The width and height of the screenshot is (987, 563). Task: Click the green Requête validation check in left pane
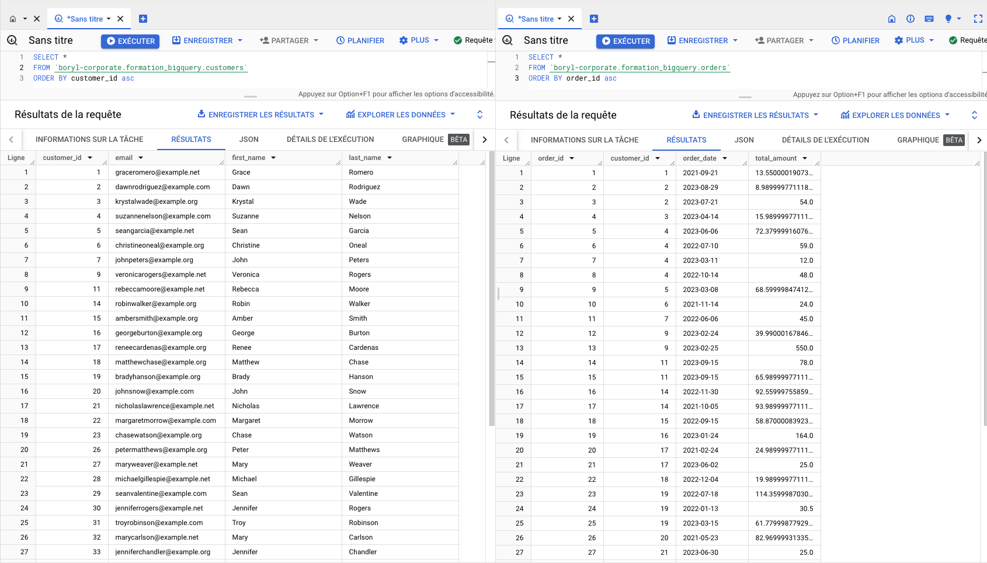pyautogui.click(x=458, y=40)
